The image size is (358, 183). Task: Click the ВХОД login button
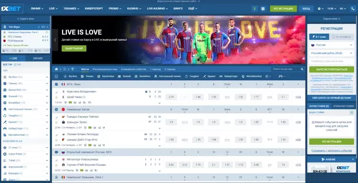(x=306, y=9)
